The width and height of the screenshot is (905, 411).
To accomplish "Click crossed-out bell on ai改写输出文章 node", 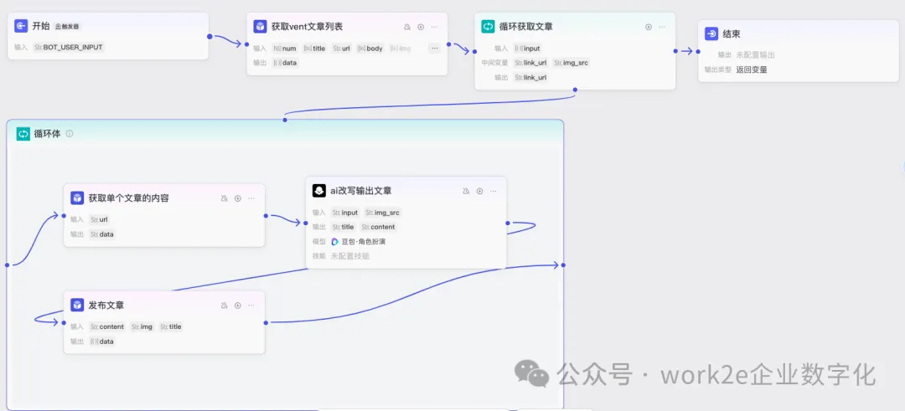I will (466, 191).
